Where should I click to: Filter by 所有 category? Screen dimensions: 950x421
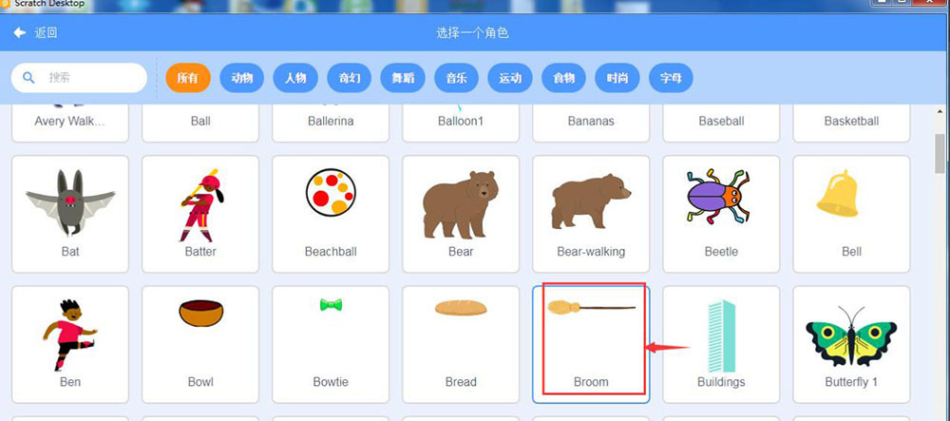(x=188, y=78)
